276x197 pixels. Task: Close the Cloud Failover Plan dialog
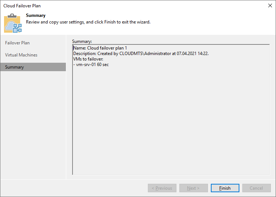coord(270,6)
